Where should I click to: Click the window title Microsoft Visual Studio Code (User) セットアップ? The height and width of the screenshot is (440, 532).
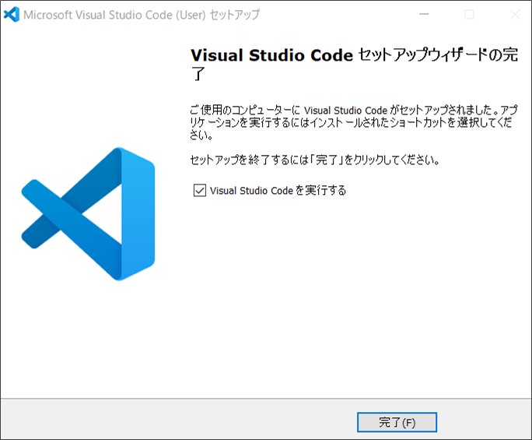pyautogui.click(x=142, y=15)
